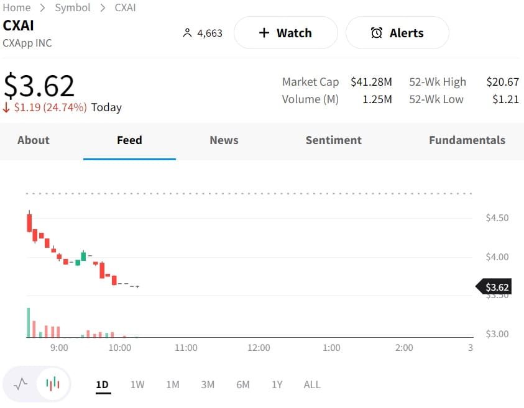Click the $3.62 current price marker
Viewport: 524px width, 408px height.
point(496,287)
